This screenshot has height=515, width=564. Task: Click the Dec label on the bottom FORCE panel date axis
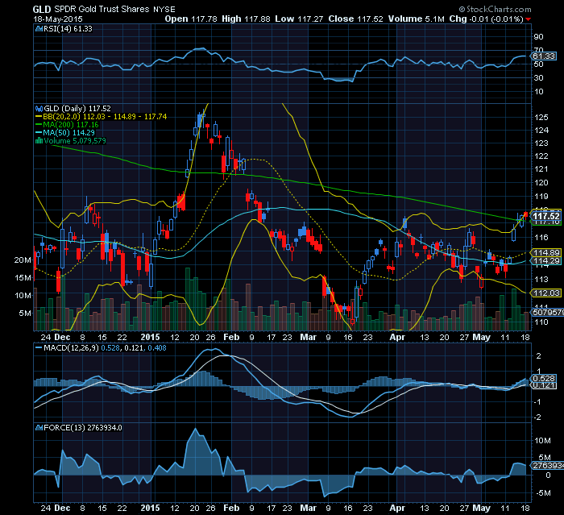(x=62, y=509)
